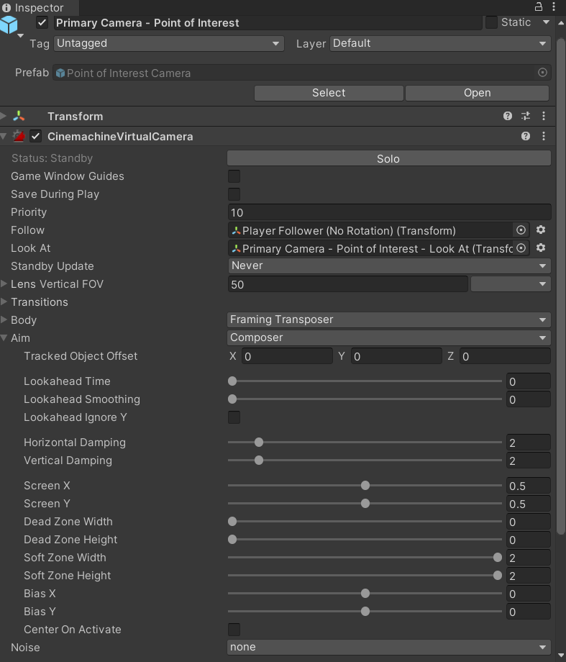Open the Body Framing Transposer dropdown

pyautogui.click(x=388, y=320)
